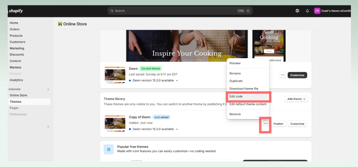
Task: Open Content in sidebar
Action: 15,61
